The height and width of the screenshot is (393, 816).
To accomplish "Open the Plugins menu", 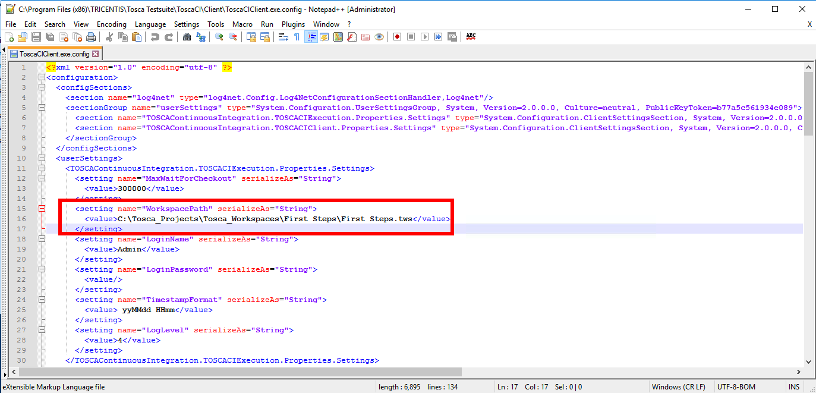I will (293, 24).
